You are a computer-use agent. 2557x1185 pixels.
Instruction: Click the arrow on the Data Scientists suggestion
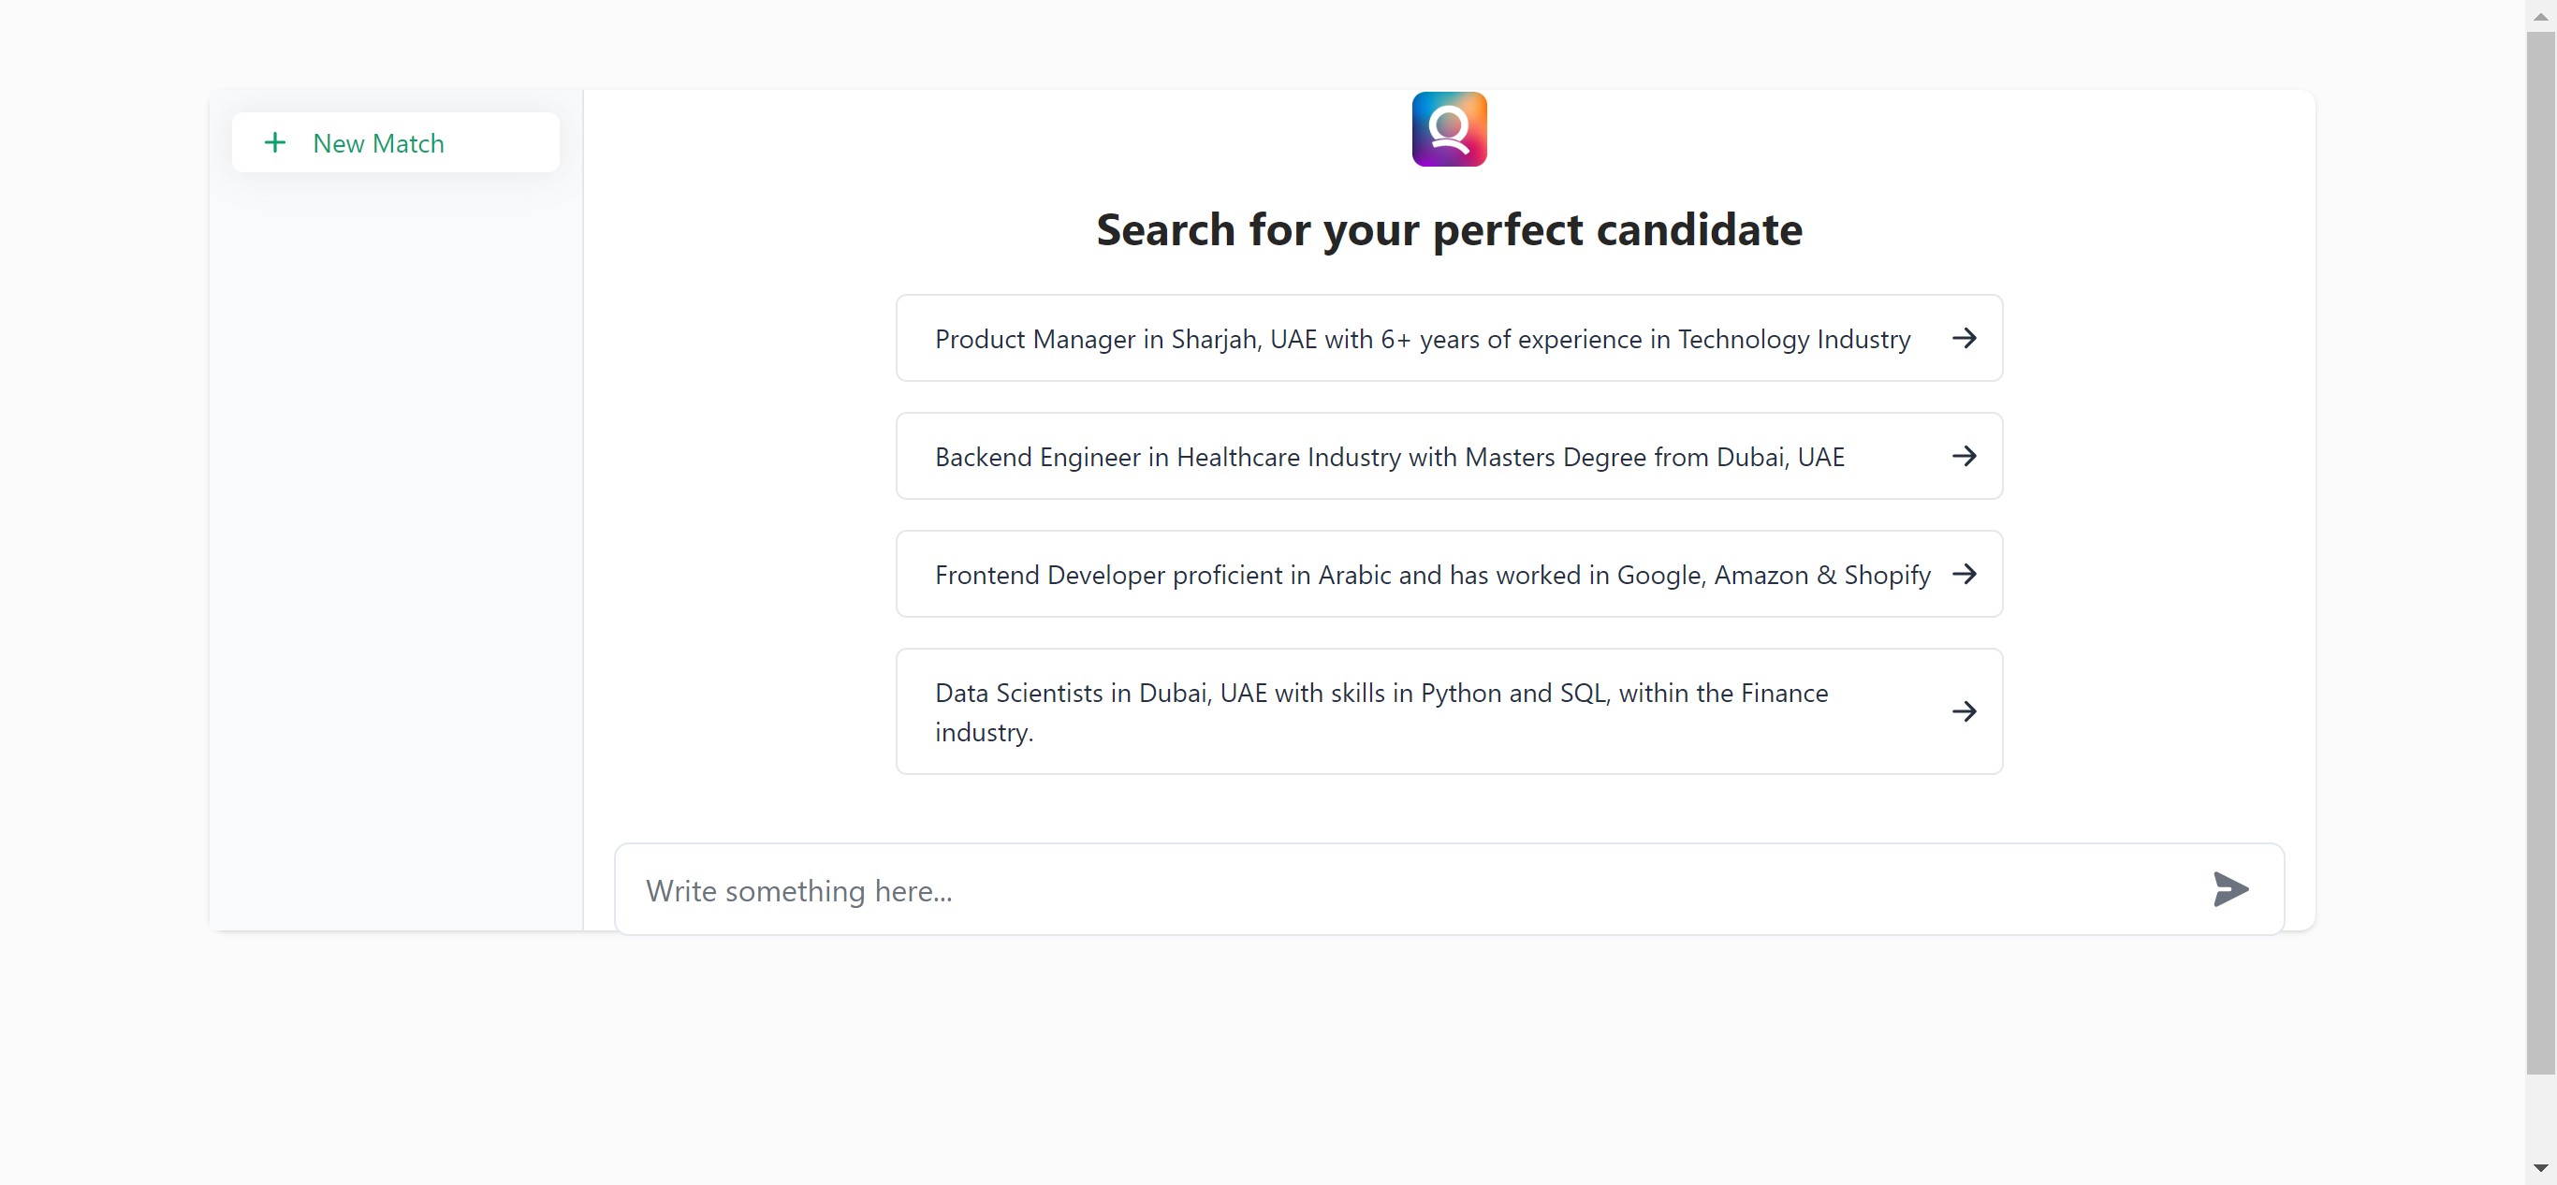[1964, 711]
